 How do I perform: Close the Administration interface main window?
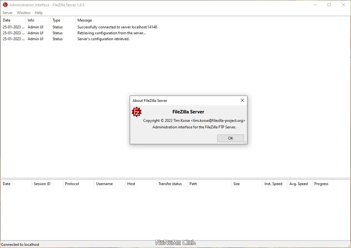click(344, 5)
